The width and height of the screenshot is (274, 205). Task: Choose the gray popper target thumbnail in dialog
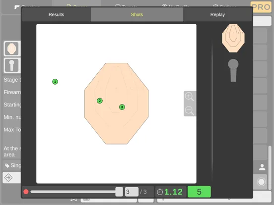tap(233, 70)
